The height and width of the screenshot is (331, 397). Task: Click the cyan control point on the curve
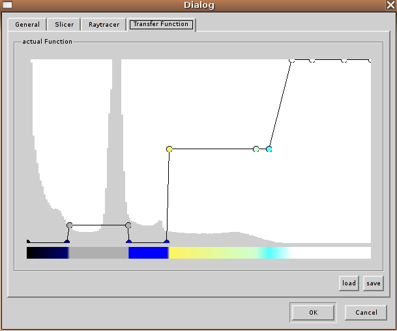[269, 149]
